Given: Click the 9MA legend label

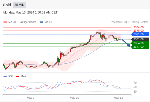Looking at the screenshot, I should (23, 76).
